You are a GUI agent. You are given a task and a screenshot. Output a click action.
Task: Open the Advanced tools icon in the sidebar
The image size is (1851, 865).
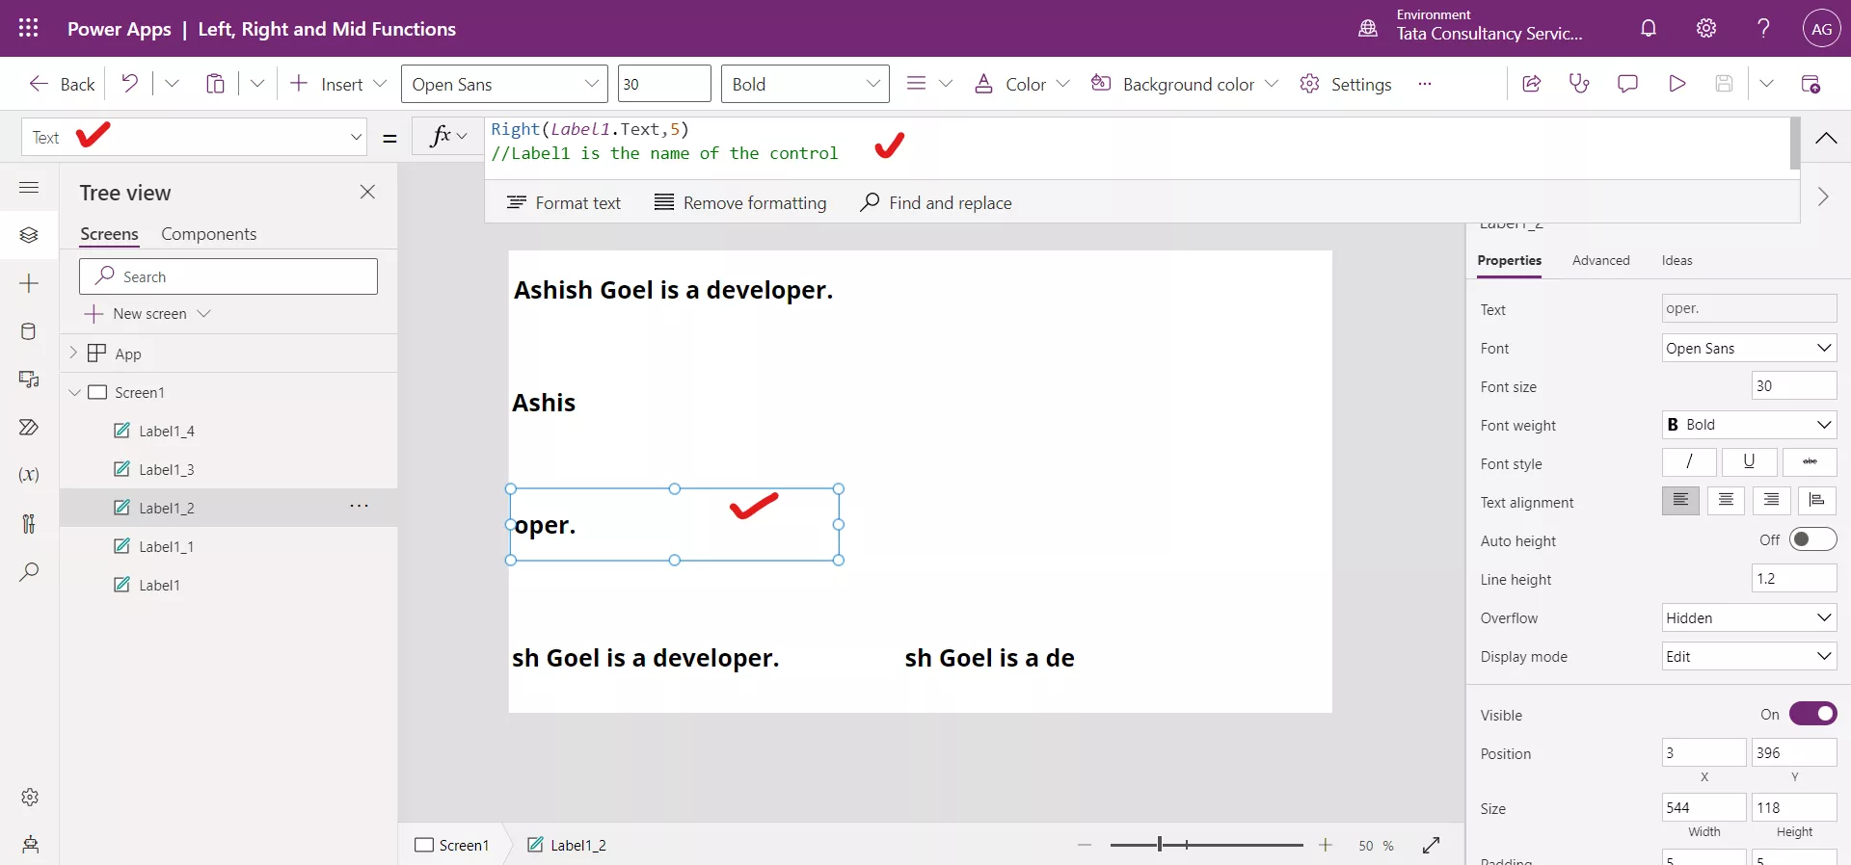(29, 523)
